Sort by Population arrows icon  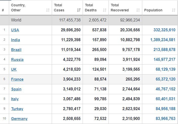(174, 10)
